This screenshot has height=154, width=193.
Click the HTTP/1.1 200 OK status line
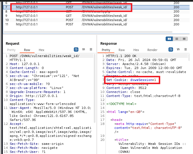(121, 56)
